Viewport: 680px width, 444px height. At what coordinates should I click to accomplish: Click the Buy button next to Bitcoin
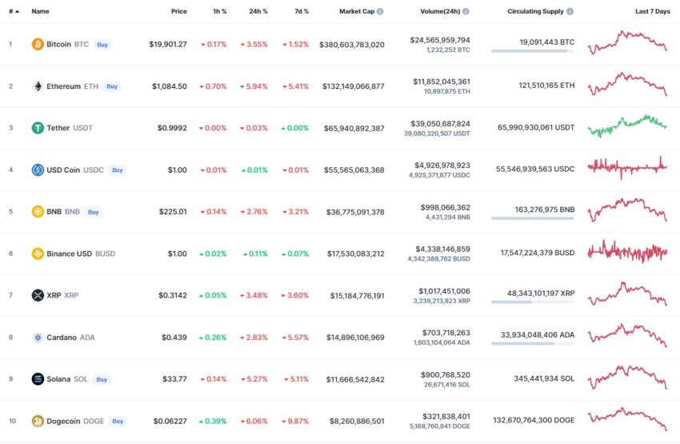tap(102, 45)
